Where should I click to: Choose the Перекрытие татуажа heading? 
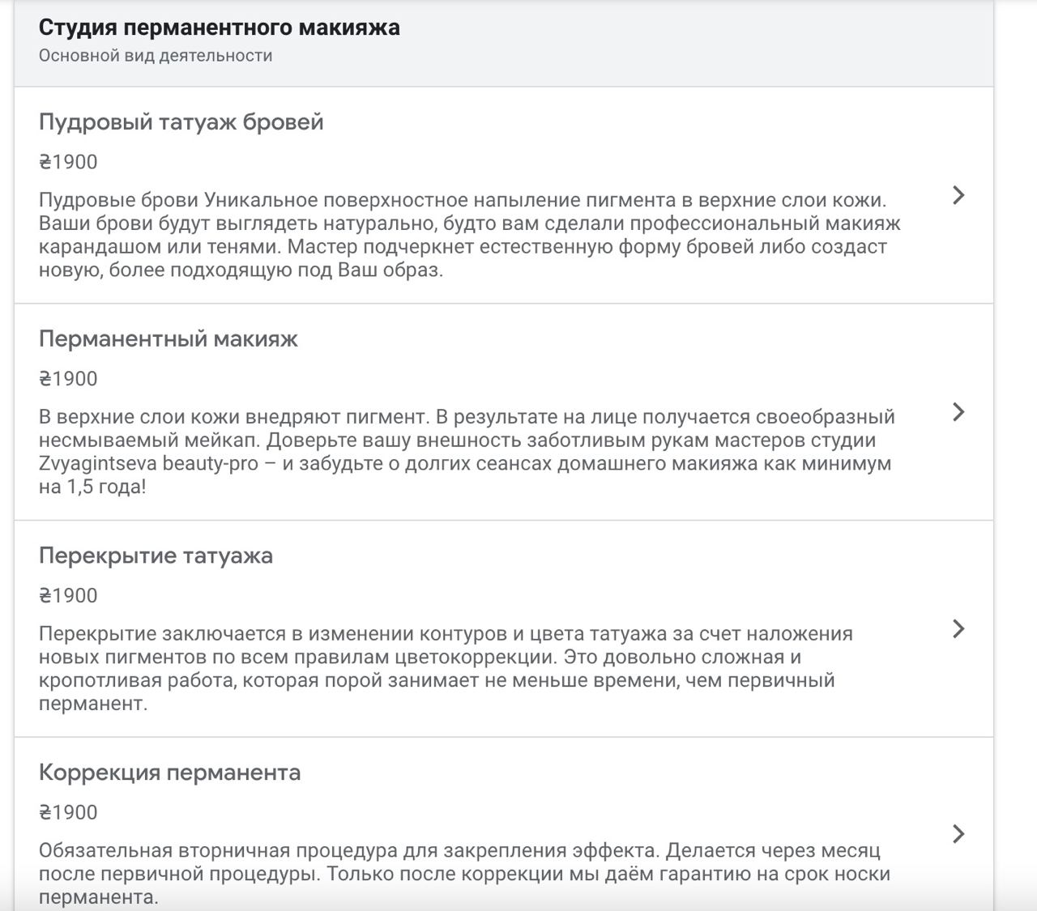pyautogui.click(x=156, y=556)
